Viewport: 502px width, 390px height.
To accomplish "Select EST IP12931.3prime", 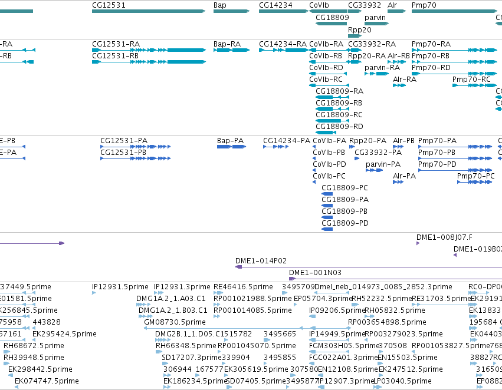I will tap(182, 287).
